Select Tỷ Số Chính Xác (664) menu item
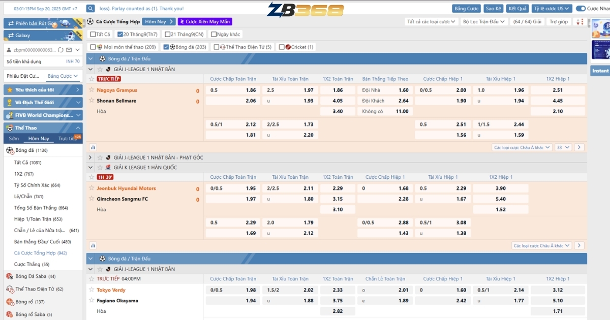 (37, 185)
